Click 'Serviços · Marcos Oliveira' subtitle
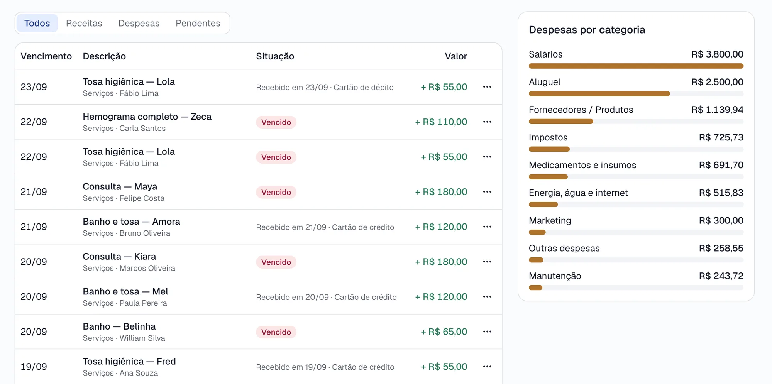 pos(129,268)
